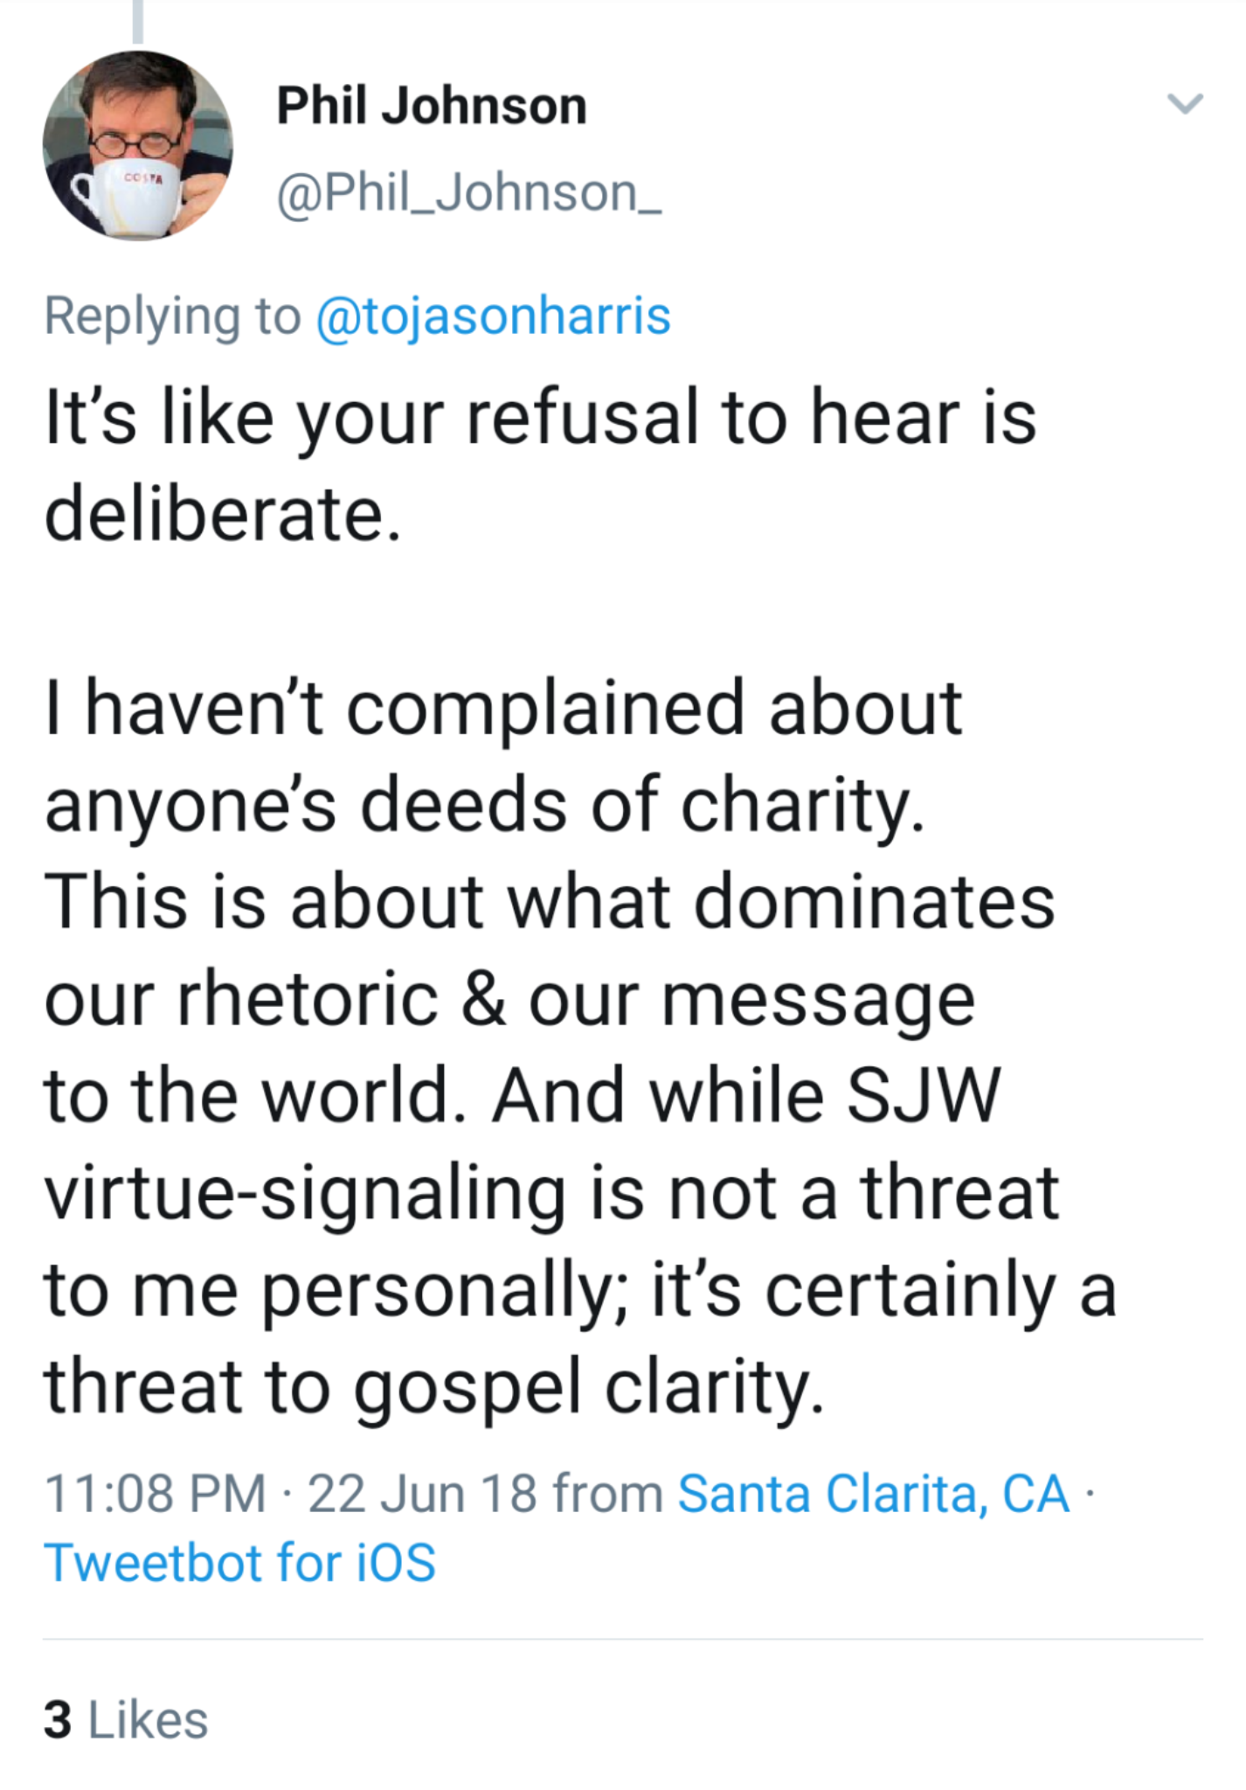
Task: Open the @Phil_Johnson_ handle
Action: tap(469, 192)
